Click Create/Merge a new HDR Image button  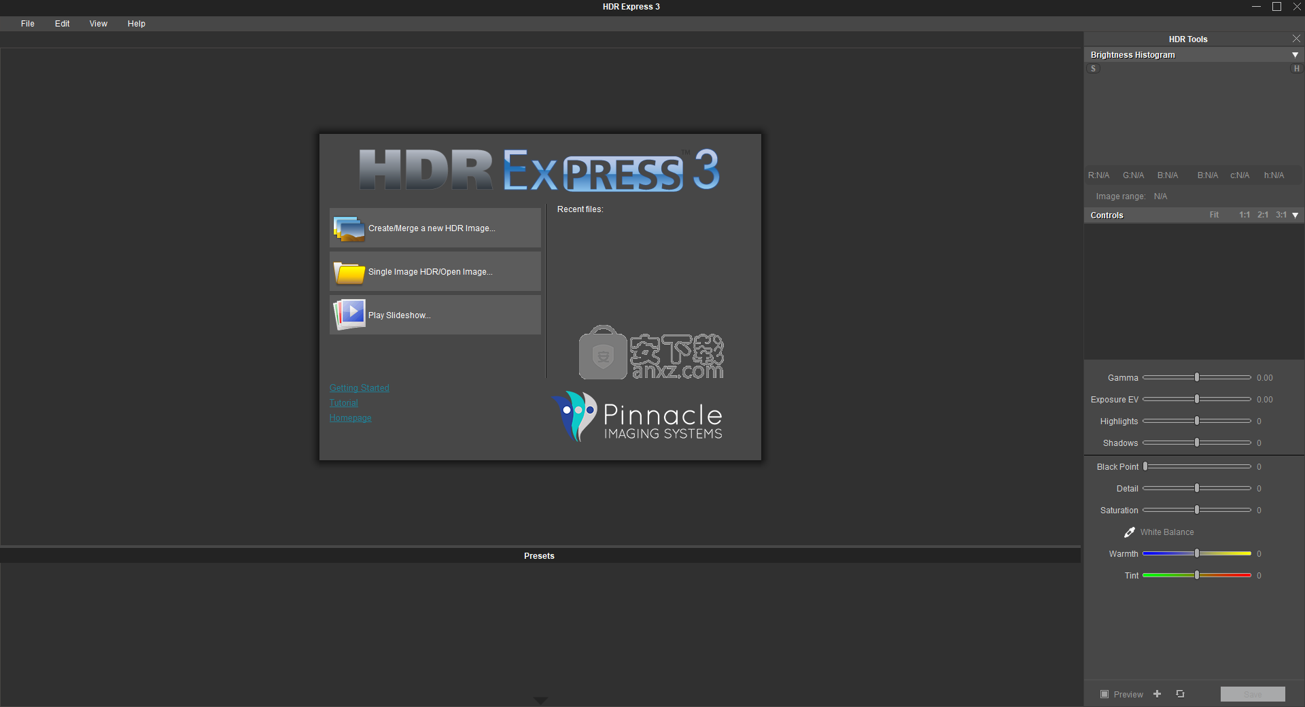pos(435,228)
